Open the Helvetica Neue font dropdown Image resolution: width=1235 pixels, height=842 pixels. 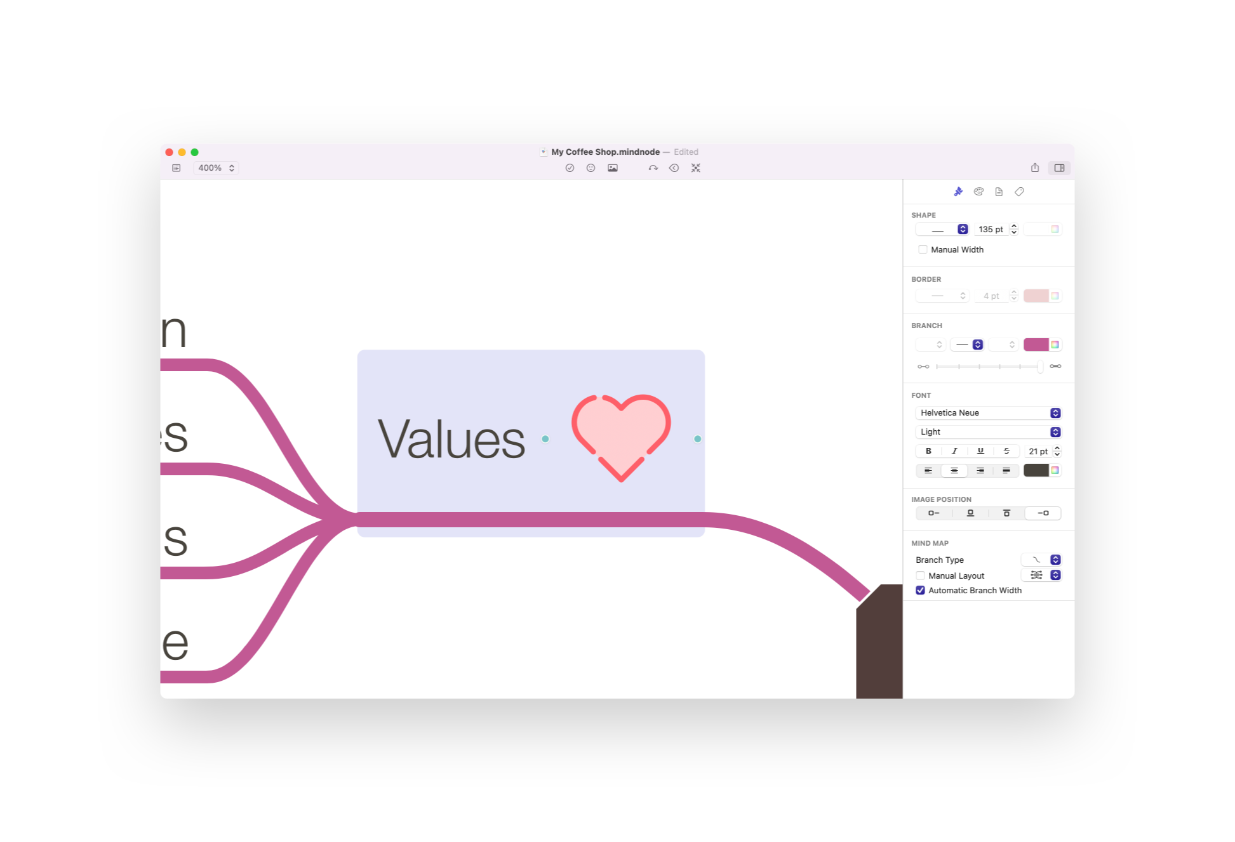point(988,412)
